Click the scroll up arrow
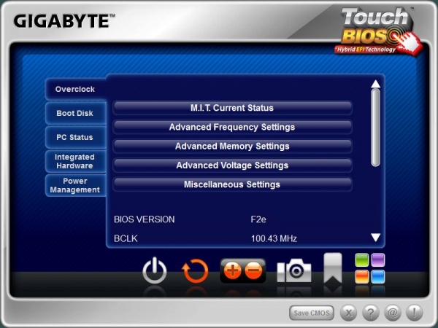The height and width of the screenshot is (328, 438). [x=376, y=84]
